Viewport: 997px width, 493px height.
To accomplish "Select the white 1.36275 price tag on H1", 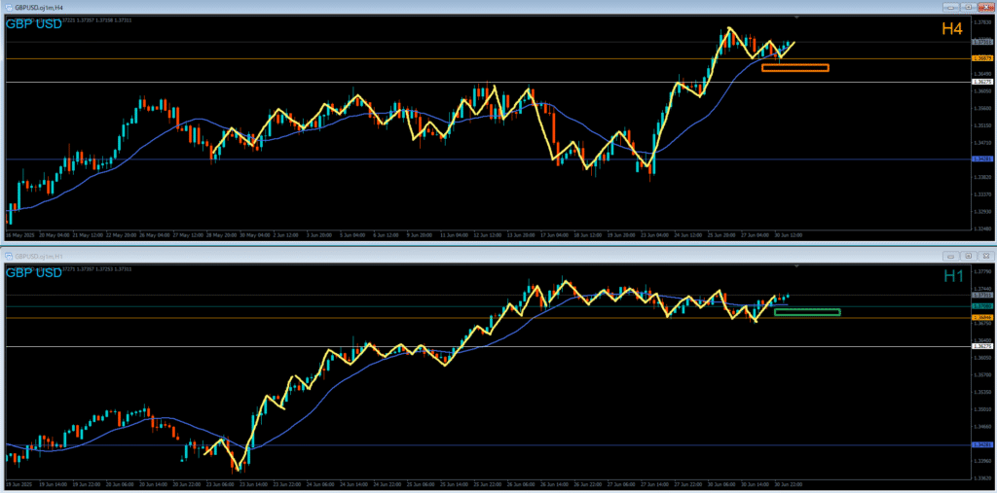I will 983,347.
